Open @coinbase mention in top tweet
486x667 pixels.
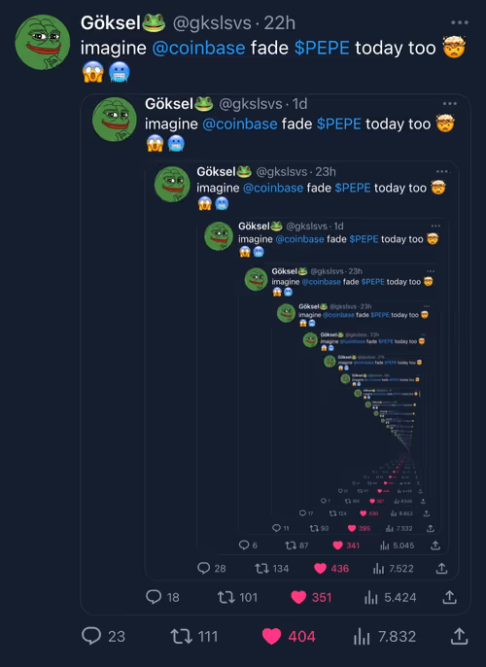[198, 48]
